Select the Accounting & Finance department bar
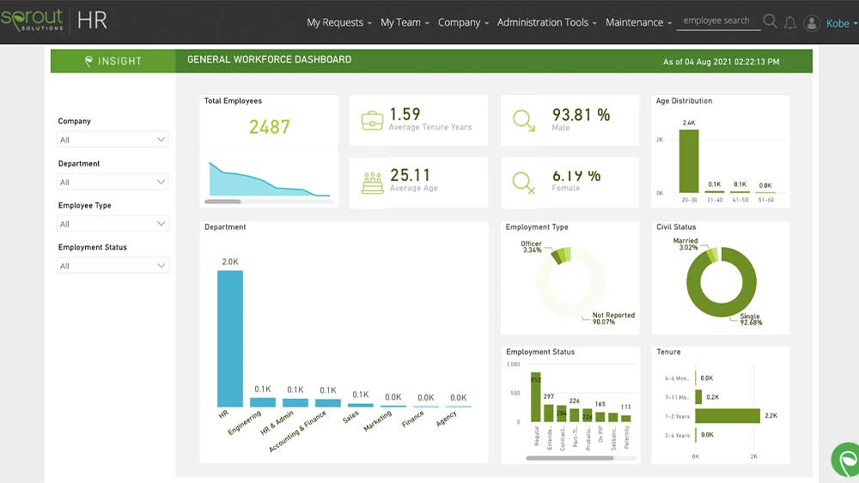859x483 pixels. 327,403
